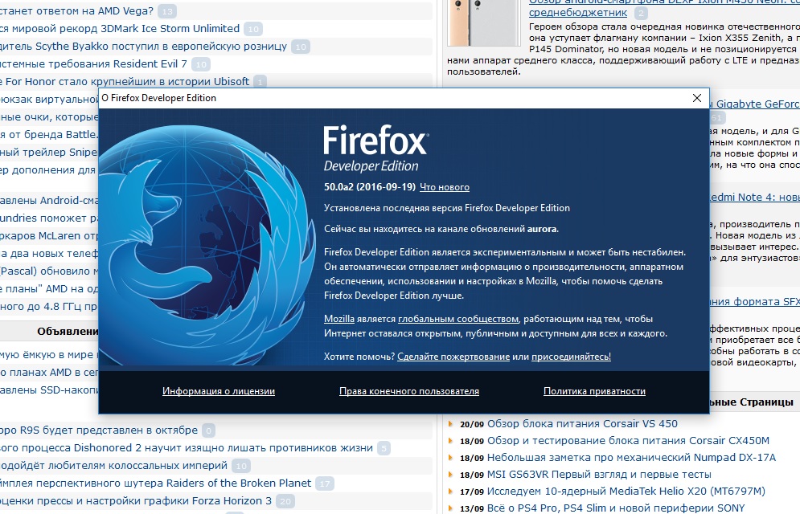Open Resident Evil 7 system requirements news
The image size is (800, 514).
click(93, 63)
